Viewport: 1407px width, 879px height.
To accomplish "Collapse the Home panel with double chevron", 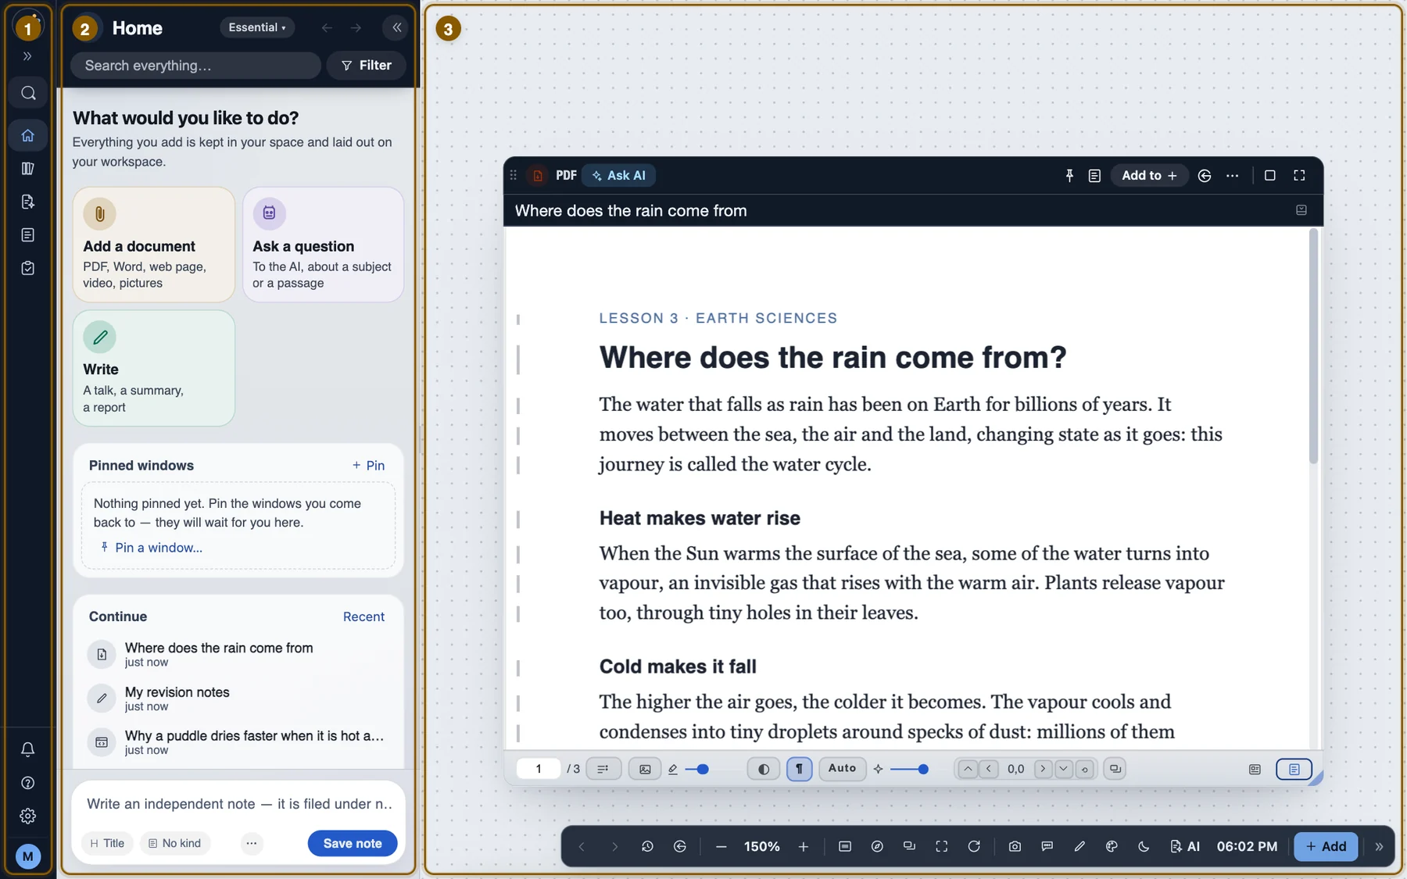I will [397, 27].
